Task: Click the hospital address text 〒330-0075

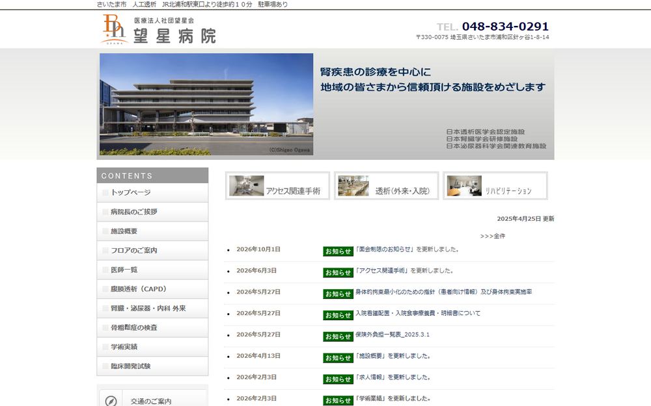Action: 482,37
